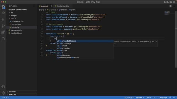Open the Search view in activity bar

[x=3, y=13]
